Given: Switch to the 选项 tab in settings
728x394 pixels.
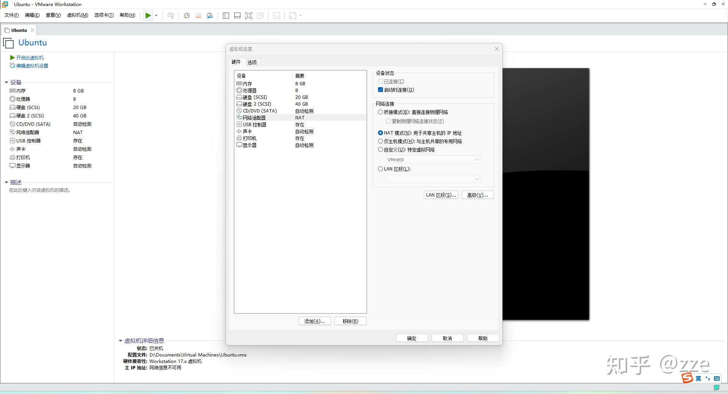Looking at the screenshot, I should tap(251, 62).
